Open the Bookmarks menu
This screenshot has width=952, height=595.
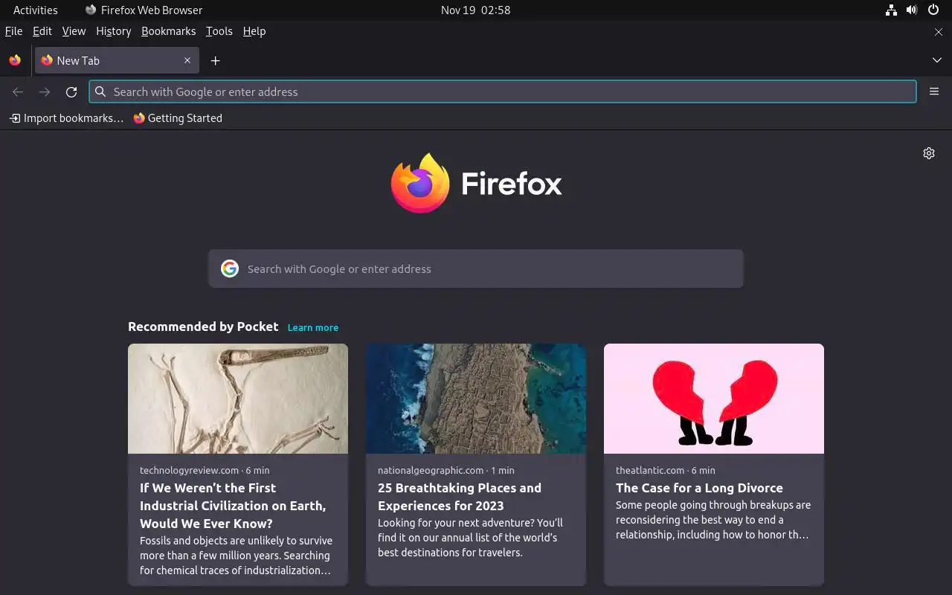[169, 31]
